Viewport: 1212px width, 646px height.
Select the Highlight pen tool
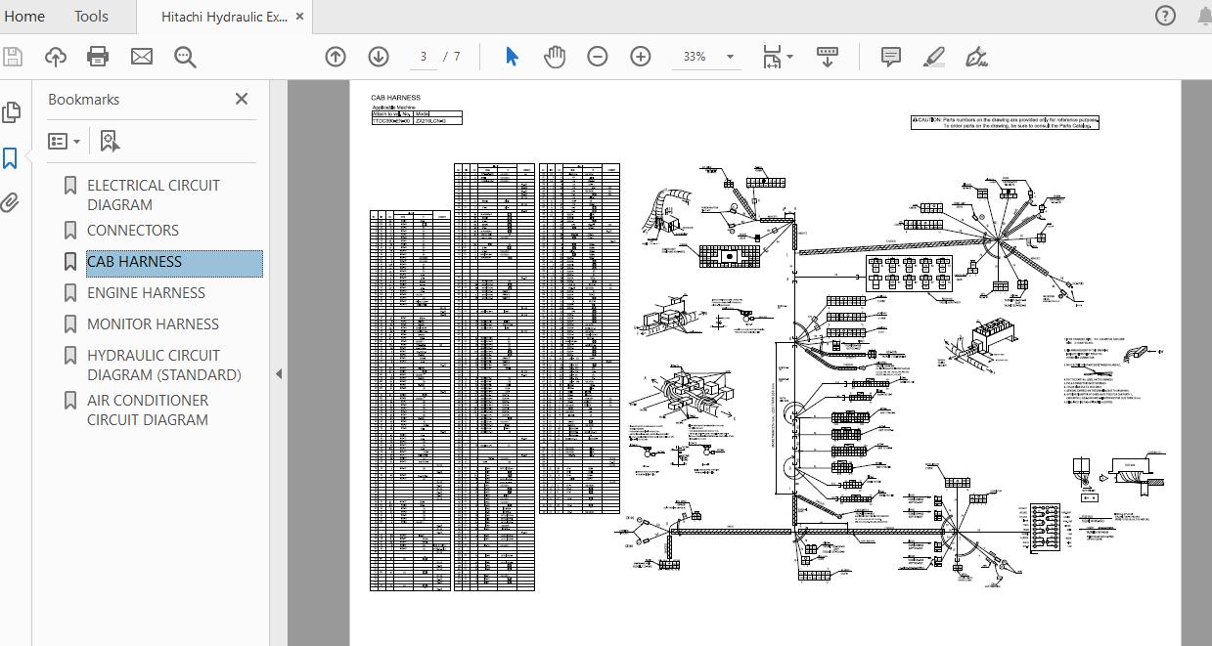coord(934,57)
